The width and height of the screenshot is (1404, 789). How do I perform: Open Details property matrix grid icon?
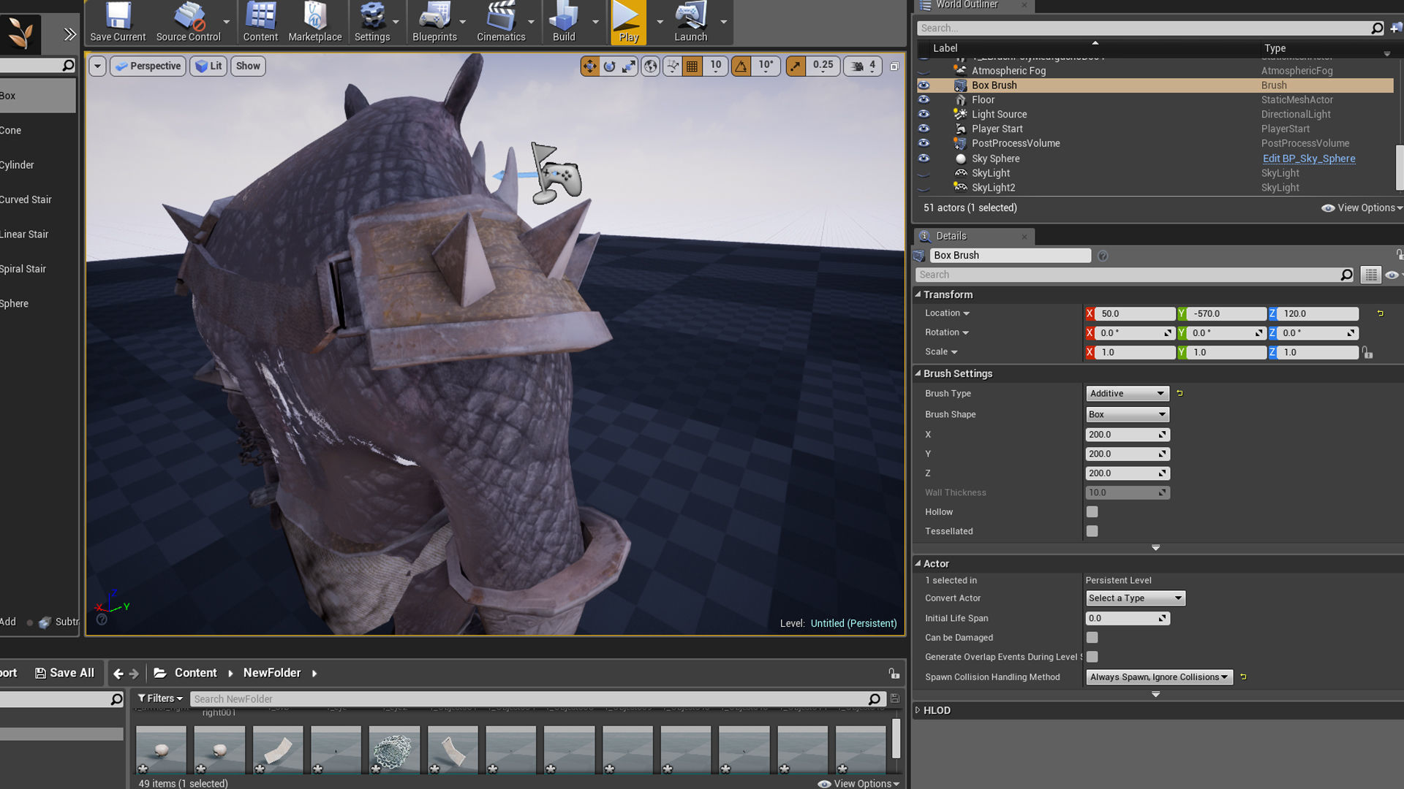[1370, 275]
